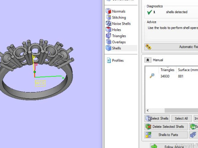Click the green checkmark diagnostics icon
The image size is (198, 148).
pyautogui.click(x=149, y=12)
